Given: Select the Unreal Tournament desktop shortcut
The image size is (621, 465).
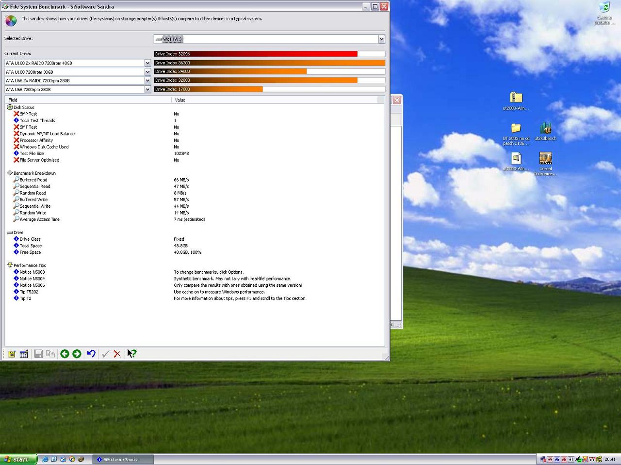Looking at the screenshot, I should click(546, 164).
